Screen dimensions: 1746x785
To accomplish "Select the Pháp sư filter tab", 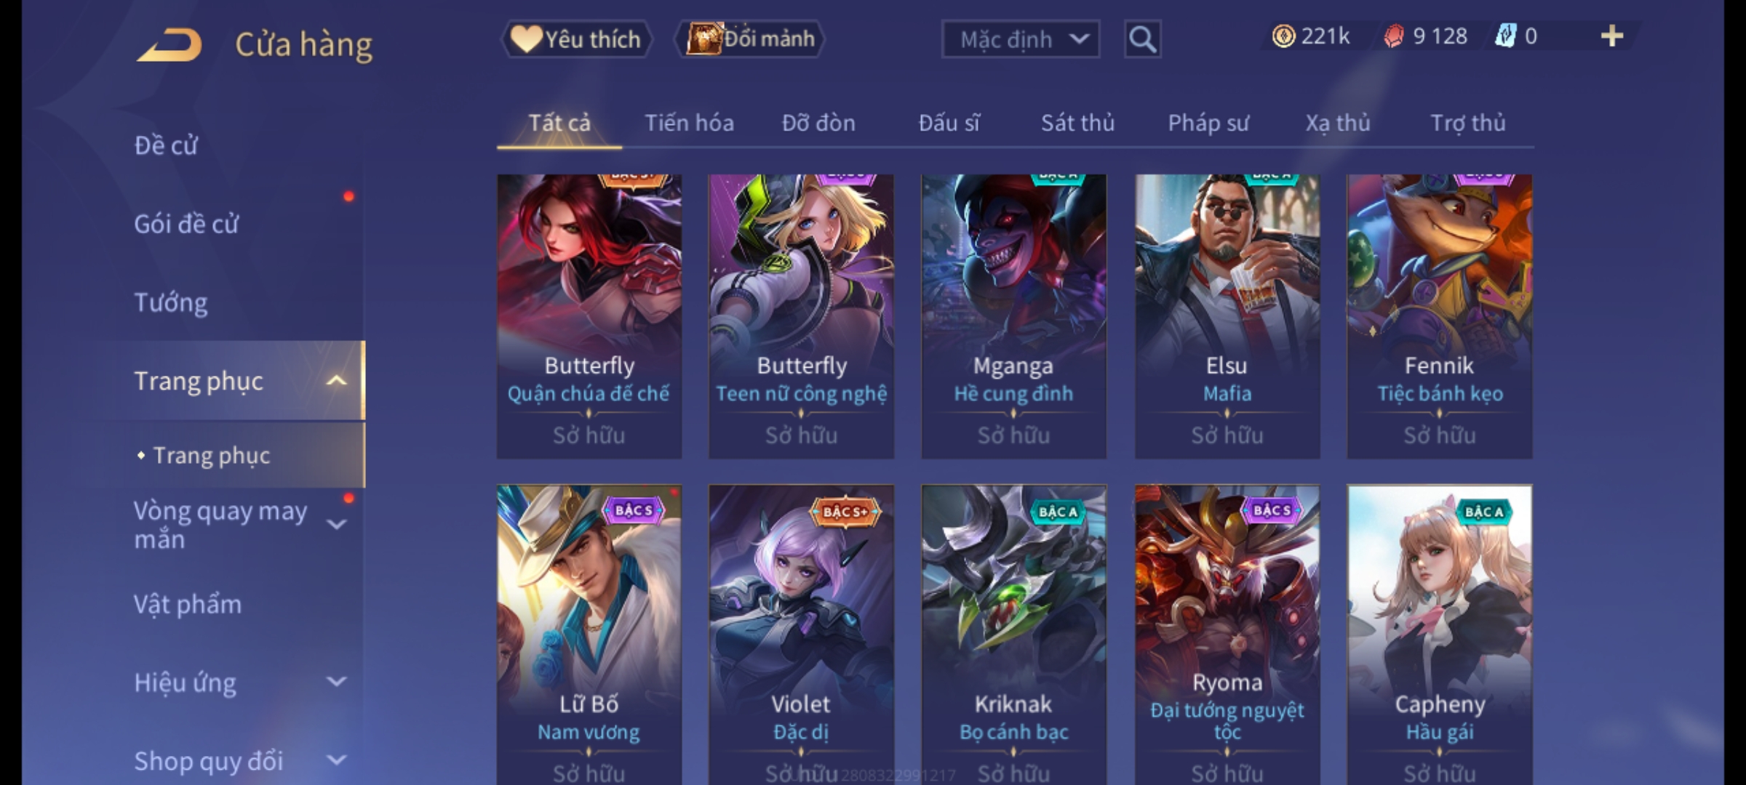I will [1208, 123].
